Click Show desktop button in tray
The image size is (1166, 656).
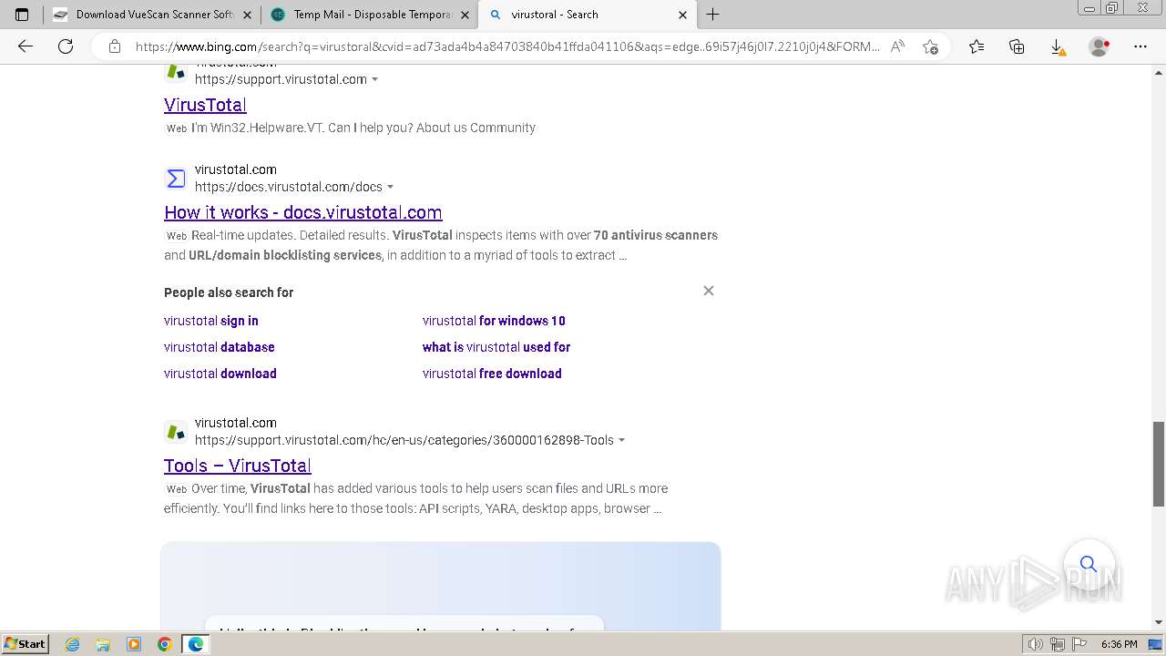(x=1155, y=644)
